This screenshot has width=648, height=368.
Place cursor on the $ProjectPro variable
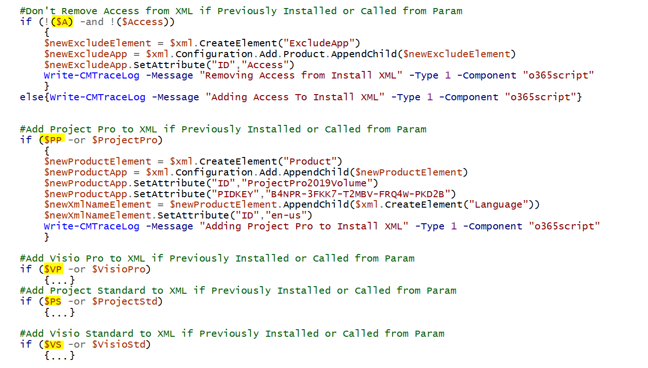124,140
